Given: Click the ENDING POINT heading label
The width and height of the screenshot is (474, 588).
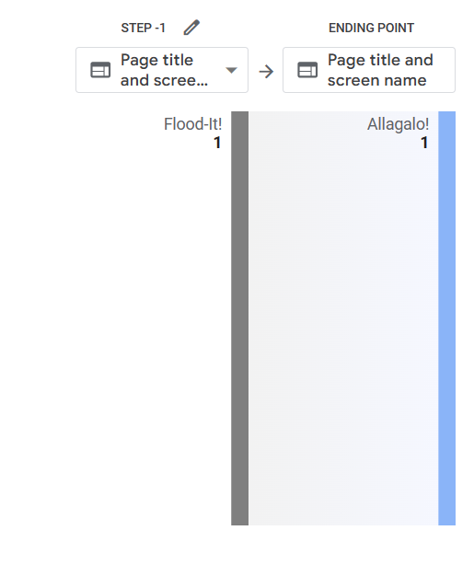Looking at the screenshot, I should (x=371, y=28).
